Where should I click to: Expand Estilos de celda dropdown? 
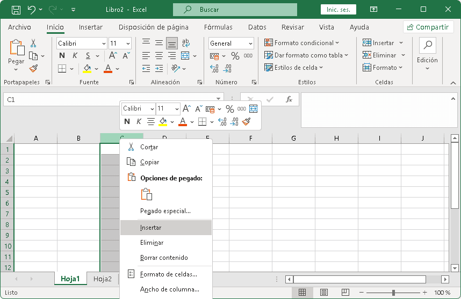point(321,68)
